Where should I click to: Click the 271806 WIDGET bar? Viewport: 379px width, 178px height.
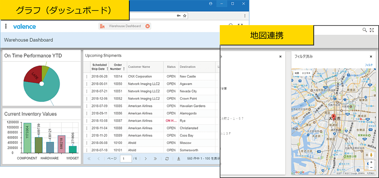[x=73, y=149]
